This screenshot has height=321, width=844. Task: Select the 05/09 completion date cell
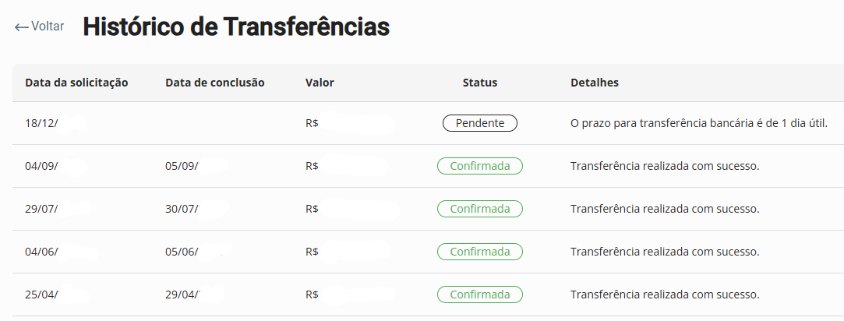coord(182,166)
